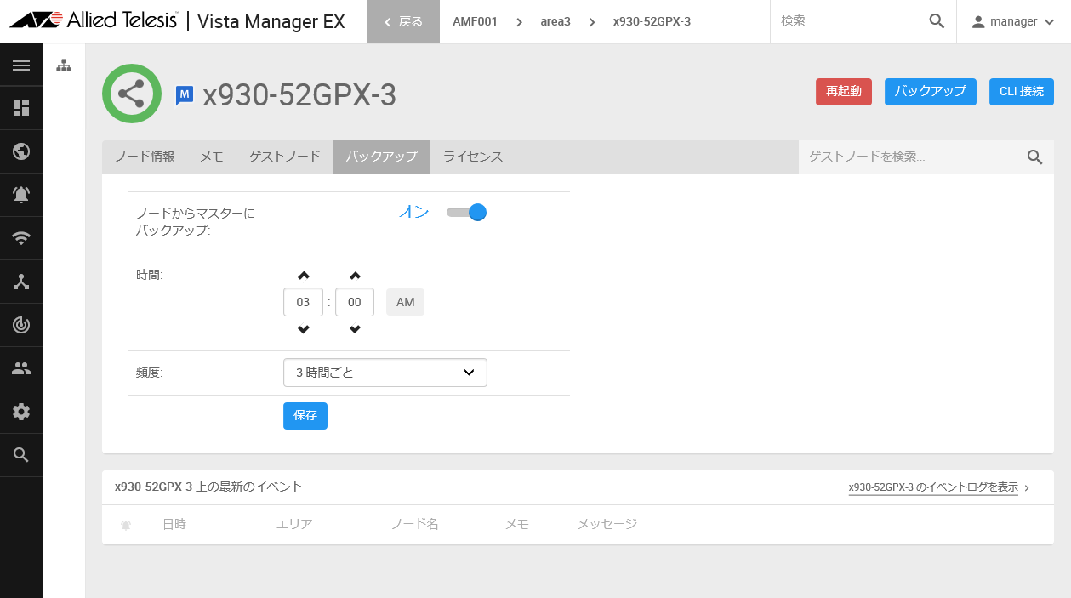
Task: Expand the manager account dropdown
Action: tap(1049, 22)
